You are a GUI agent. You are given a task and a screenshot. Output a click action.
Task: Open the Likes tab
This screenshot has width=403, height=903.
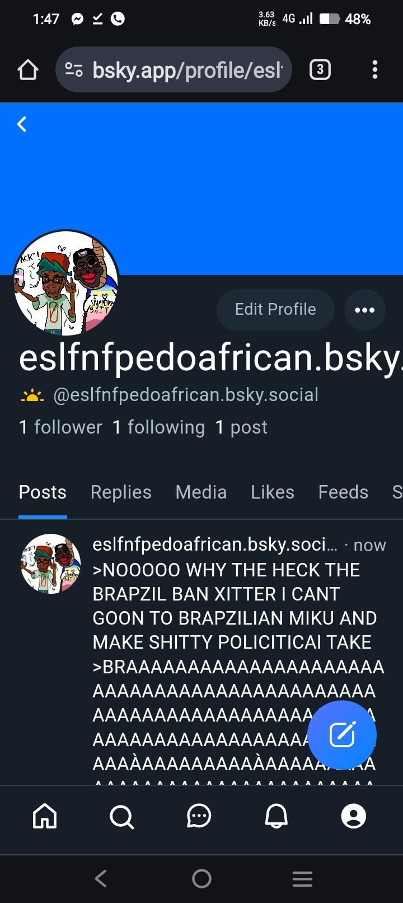[x=273, y=492]
